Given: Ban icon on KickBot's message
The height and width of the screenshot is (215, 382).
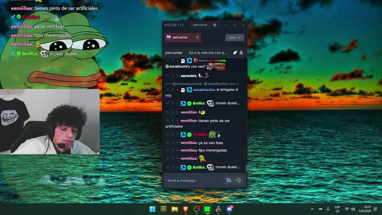Looking at the screenshot, I should pyautogui.click(x=168, y=134).
